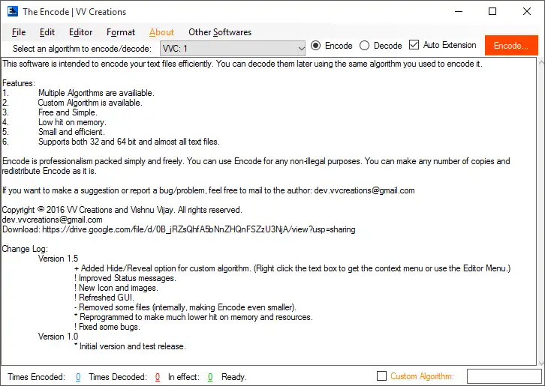Open the Edit menu

click(47, 32)
